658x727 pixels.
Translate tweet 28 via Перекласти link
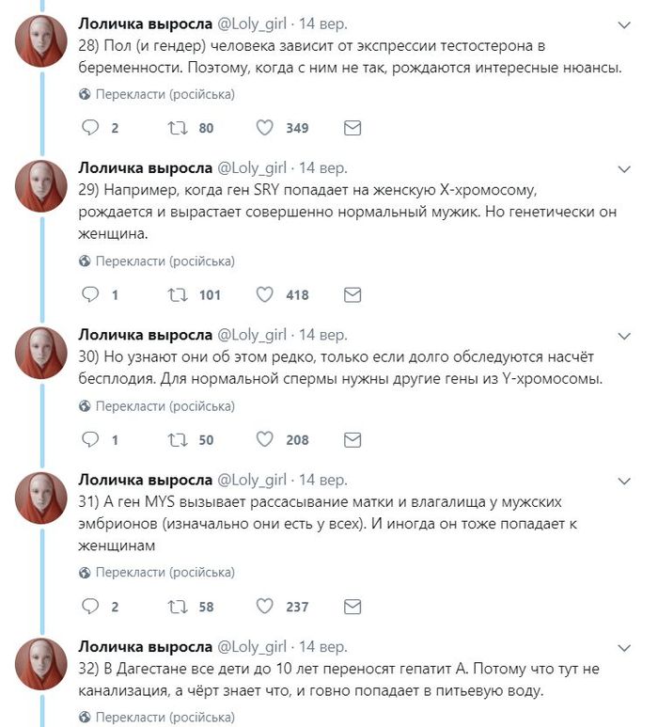[x=164, y=94]
